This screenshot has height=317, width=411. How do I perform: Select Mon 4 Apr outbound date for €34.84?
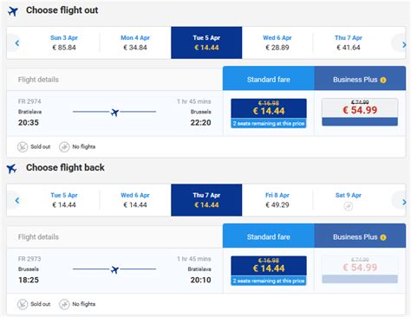pos(135,42)
